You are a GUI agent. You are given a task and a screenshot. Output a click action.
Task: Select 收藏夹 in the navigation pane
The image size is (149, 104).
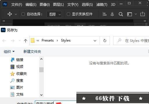tap(18, 74)
